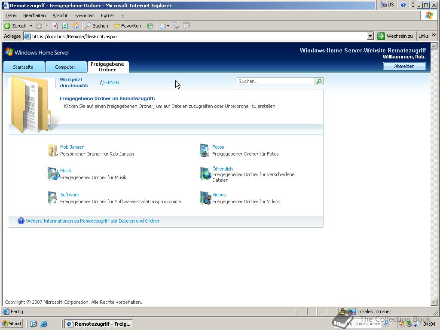Click Lokales Intranet zone indicator
440x330 pixels.
370,312
